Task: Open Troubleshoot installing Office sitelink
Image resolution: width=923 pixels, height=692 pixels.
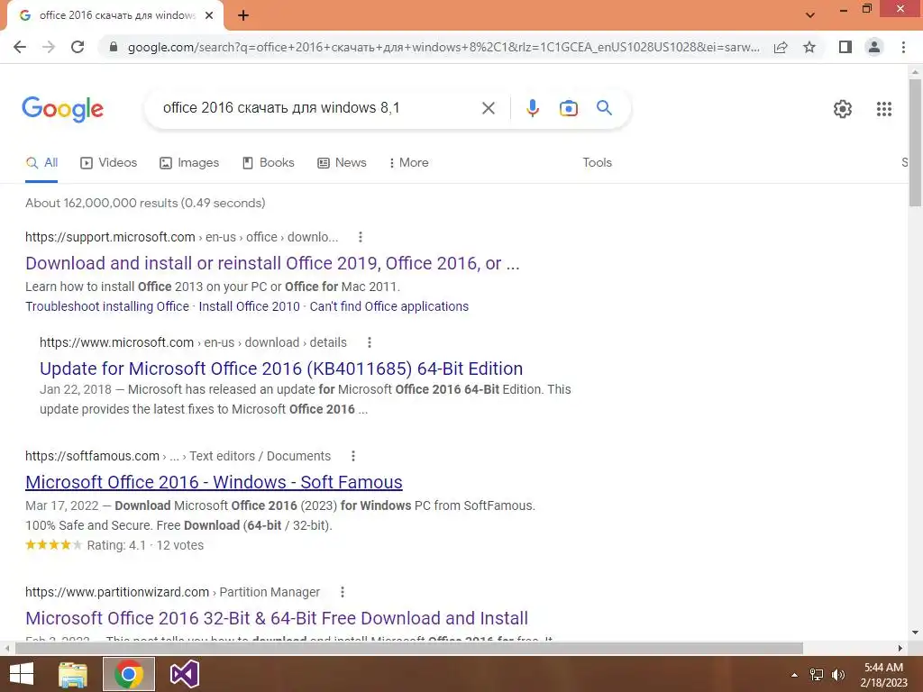Action: [x=107, y=306]
